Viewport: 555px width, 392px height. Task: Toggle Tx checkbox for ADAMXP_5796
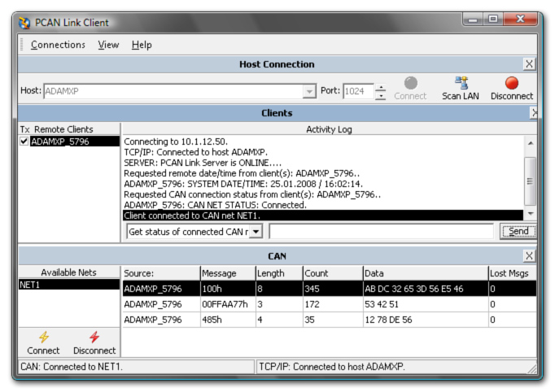click(24, 142)
